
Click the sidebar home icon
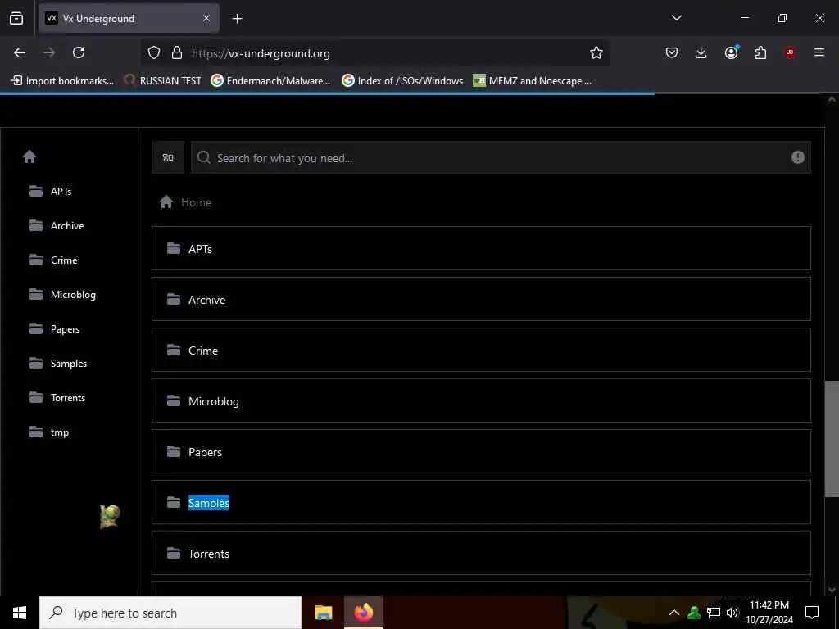29,156
